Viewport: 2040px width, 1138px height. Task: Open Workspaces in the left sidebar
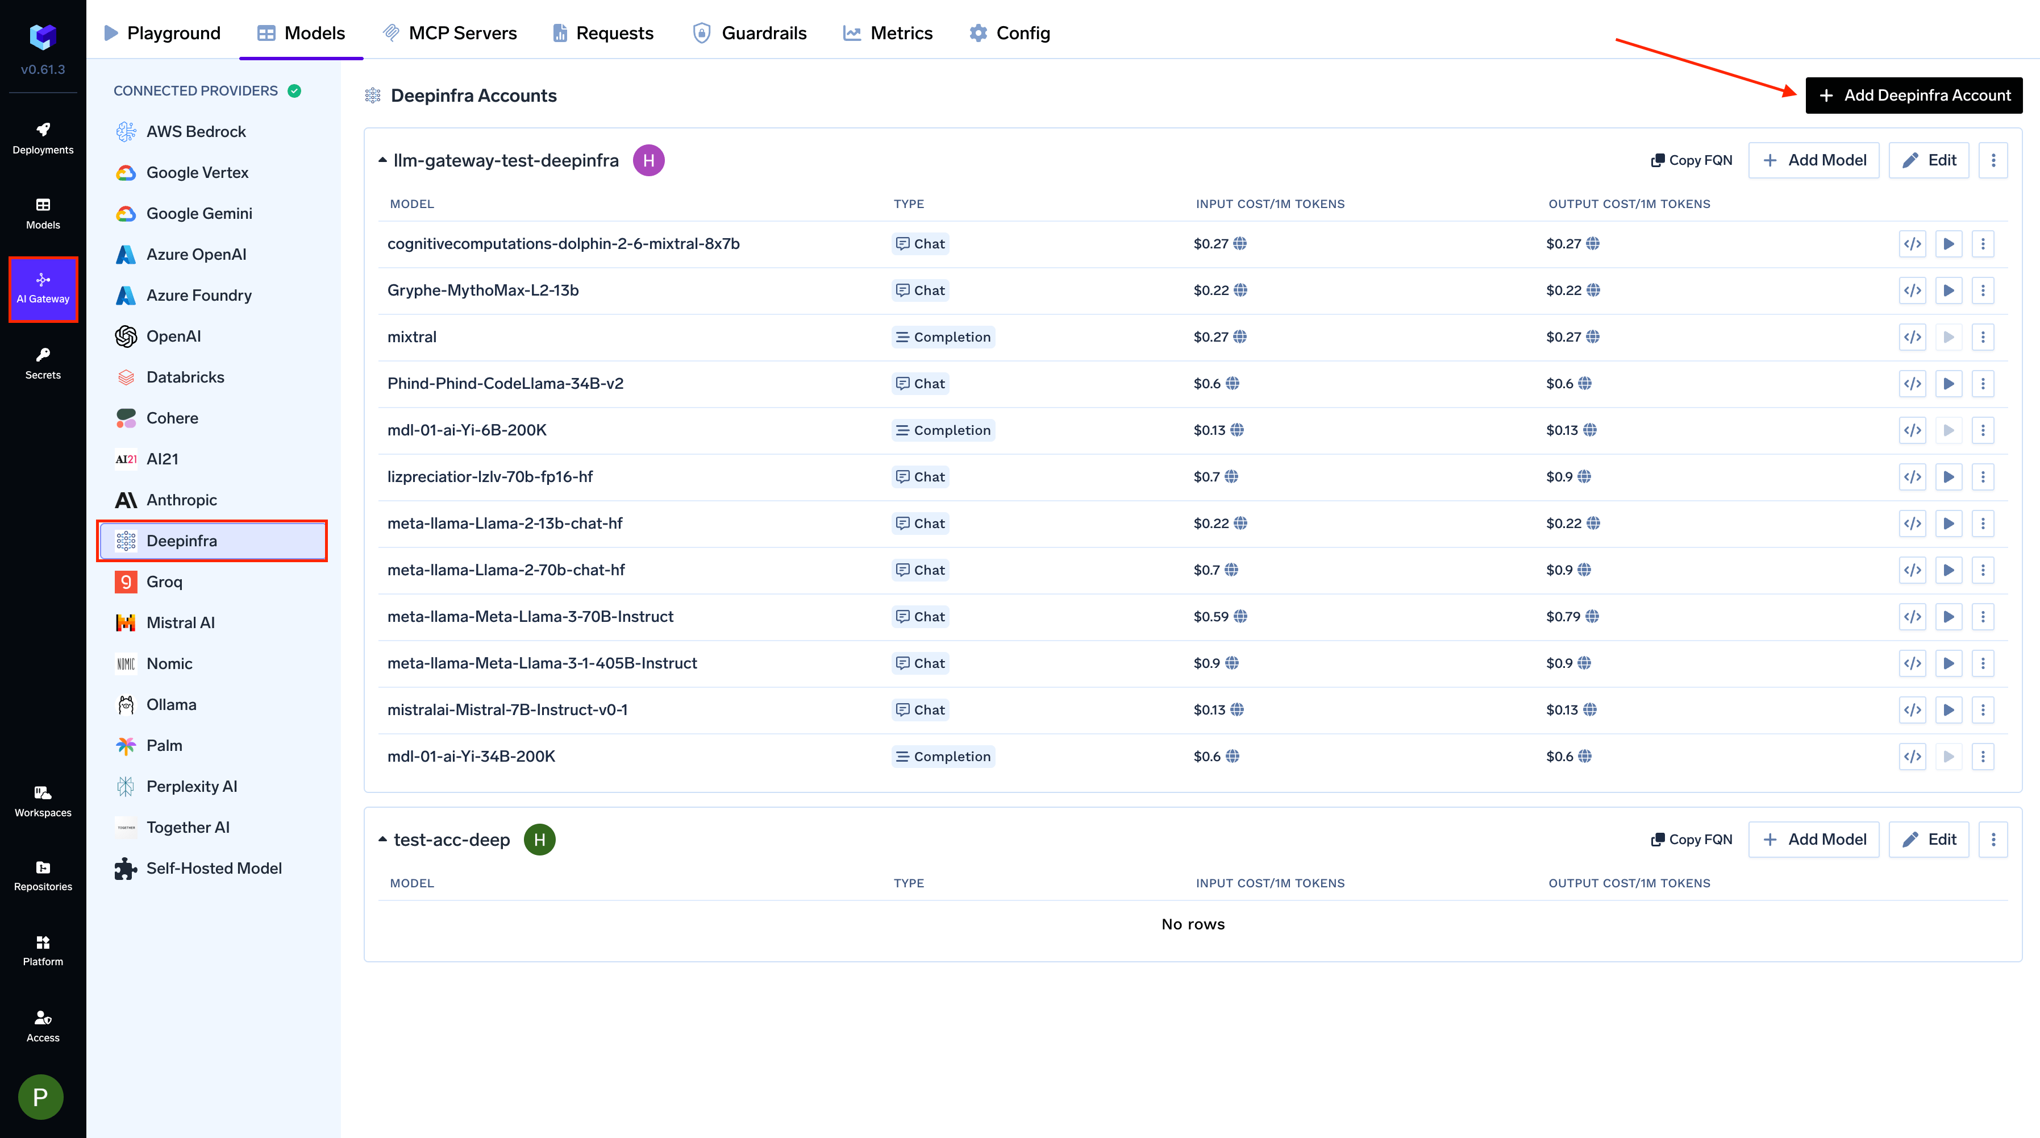pos(43,801)
